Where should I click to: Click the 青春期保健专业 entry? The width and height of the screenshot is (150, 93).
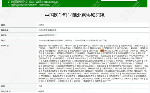pyautogui.click(x=93, y=53)
